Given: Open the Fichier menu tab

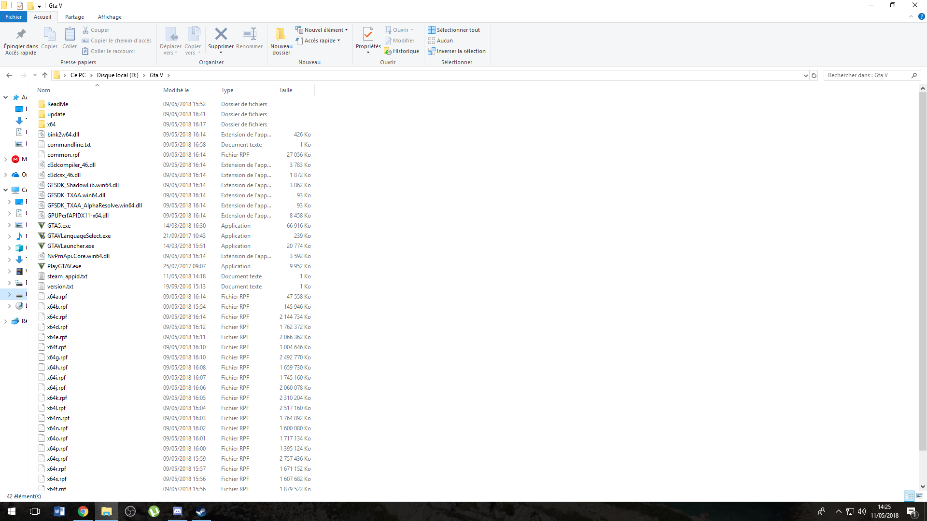Looking at the screenshot, I should point(14,17).
